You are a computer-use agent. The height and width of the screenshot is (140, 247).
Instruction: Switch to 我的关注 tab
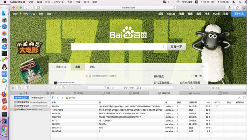pyautogui.click(x=59, y=67)
